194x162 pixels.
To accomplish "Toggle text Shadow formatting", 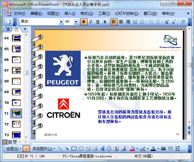I will click(105, 22).
